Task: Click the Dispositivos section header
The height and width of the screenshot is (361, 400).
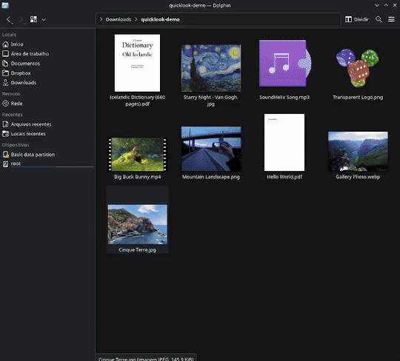Action: (16, 145)
